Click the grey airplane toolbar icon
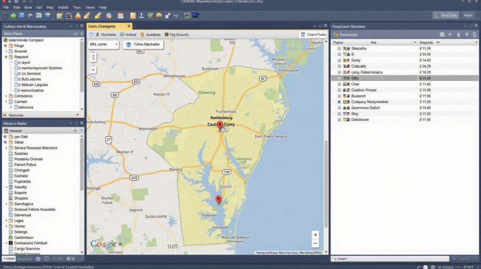This screenshot has width=481, height=269. pos(176,16)
